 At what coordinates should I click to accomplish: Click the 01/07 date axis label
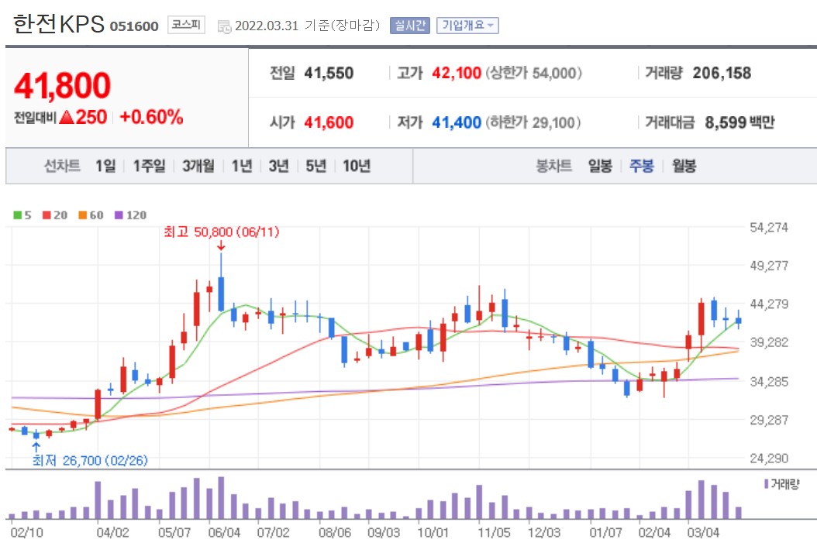pos(605,533)
